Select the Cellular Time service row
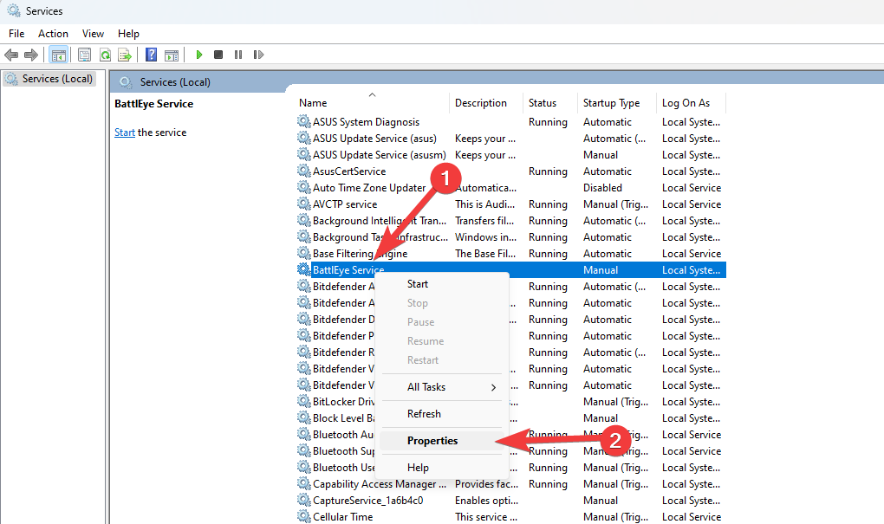Screen dimensions: 884x524 coord(342,517)
